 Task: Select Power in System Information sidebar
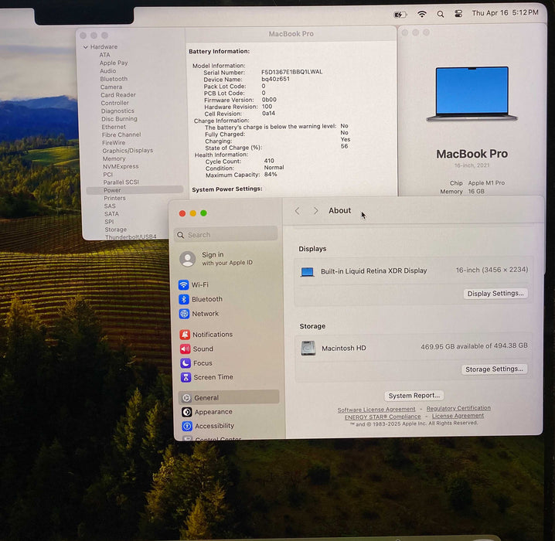[x=134, y=190]
